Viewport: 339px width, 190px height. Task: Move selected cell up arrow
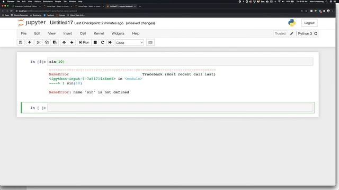click(64, 42)
